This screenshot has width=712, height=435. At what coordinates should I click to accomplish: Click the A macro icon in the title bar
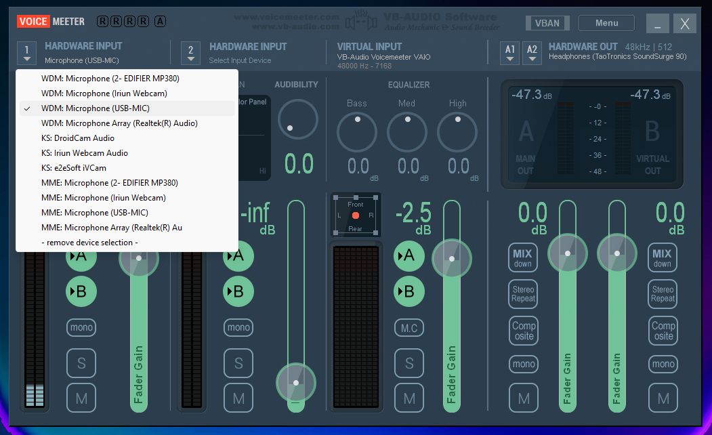pos(161,21)
